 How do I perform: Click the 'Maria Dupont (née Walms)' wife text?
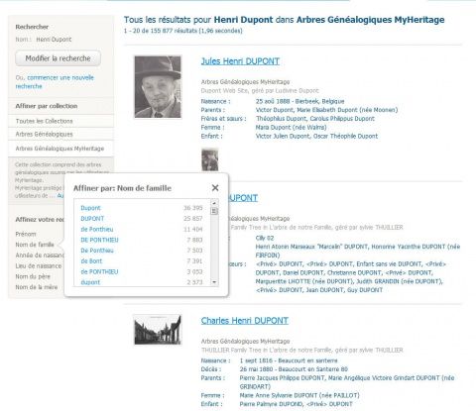click(291, 128)
